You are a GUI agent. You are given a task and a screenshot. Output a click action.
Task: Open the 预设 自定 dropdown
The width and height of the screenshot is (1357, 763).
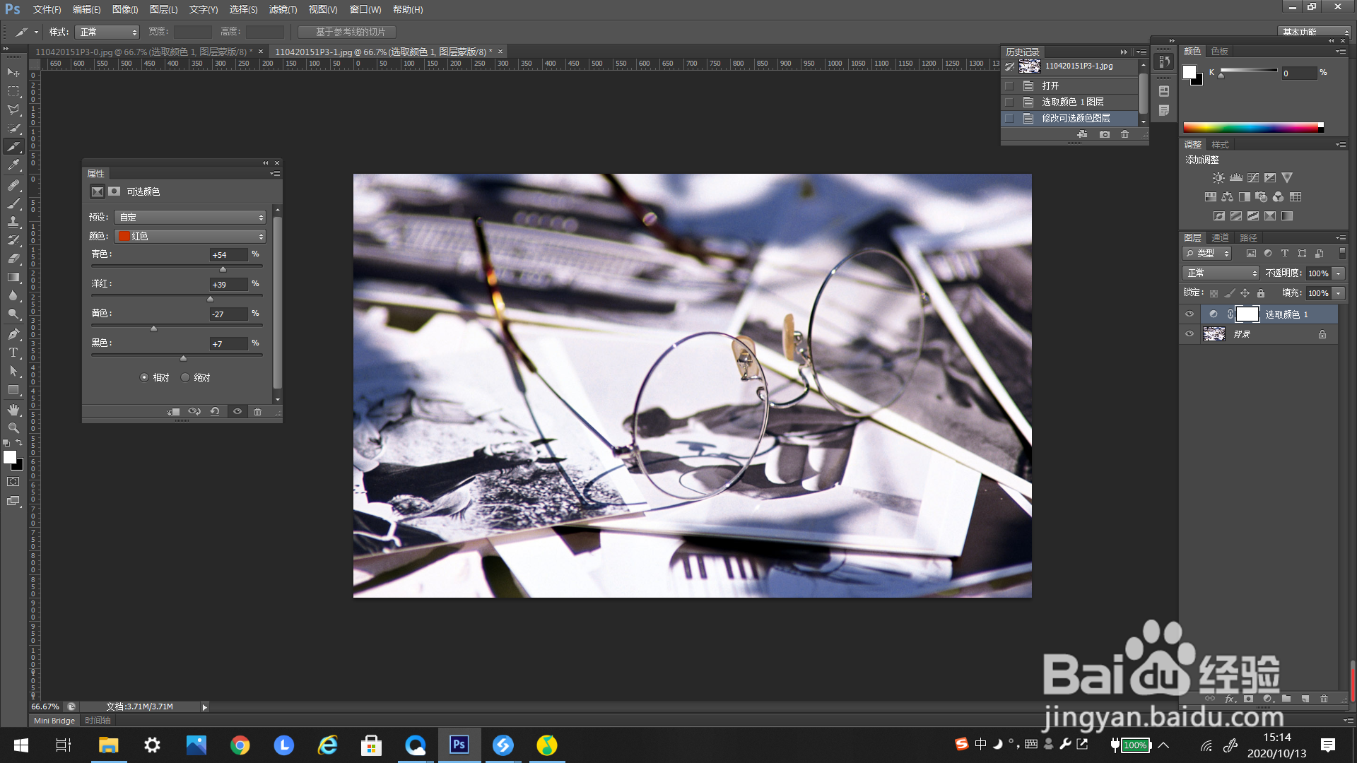(x=190, y=217)
